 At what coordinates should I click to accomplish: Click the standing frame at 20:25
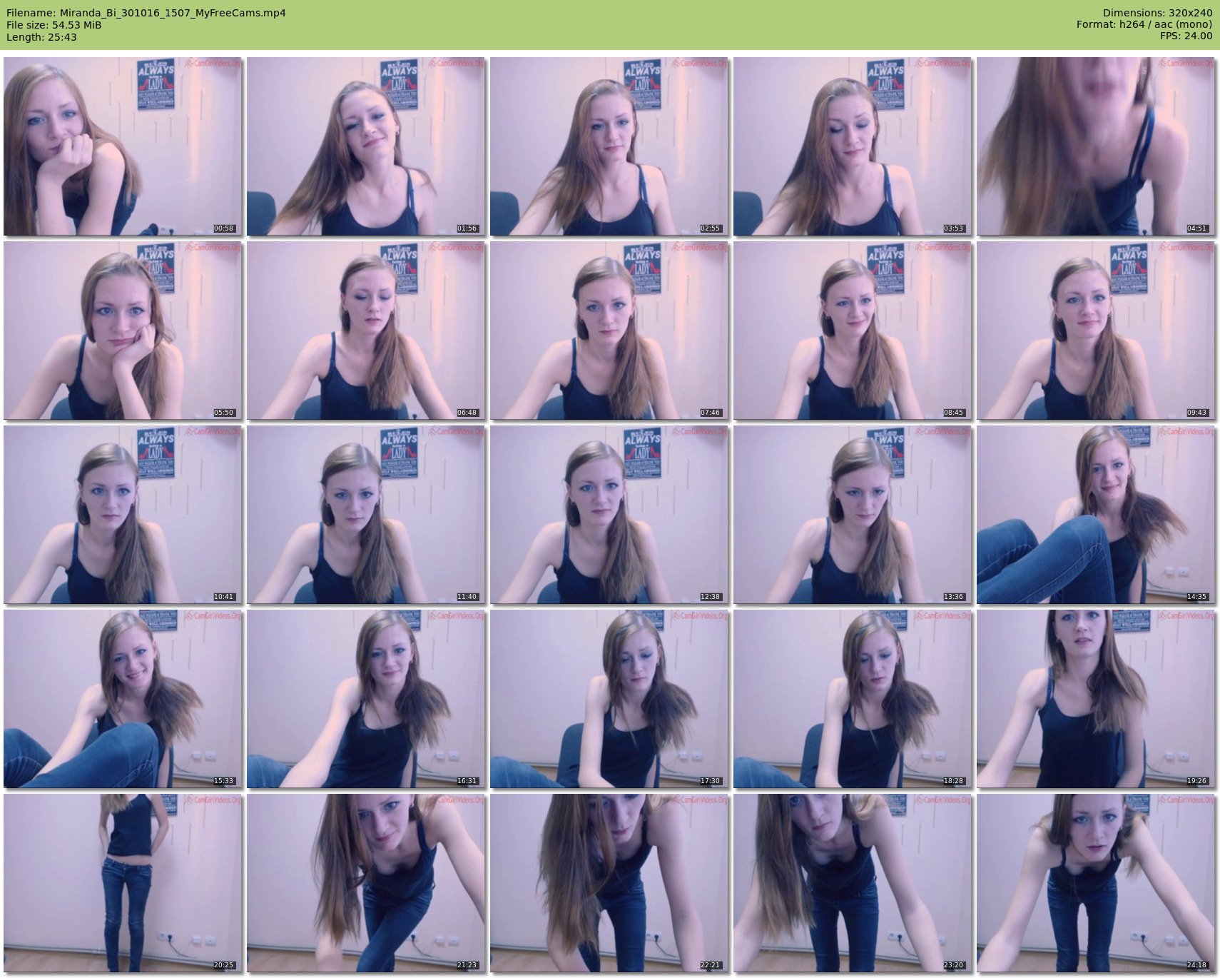coord(123,883)
